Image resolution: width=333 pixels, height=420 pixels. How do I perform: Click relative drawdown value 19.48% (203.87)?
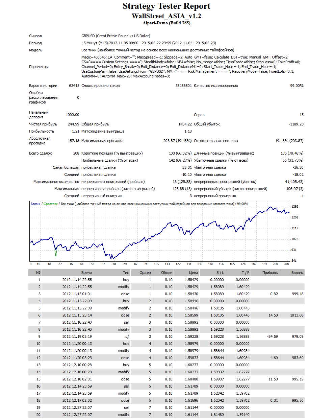[289, 141]
